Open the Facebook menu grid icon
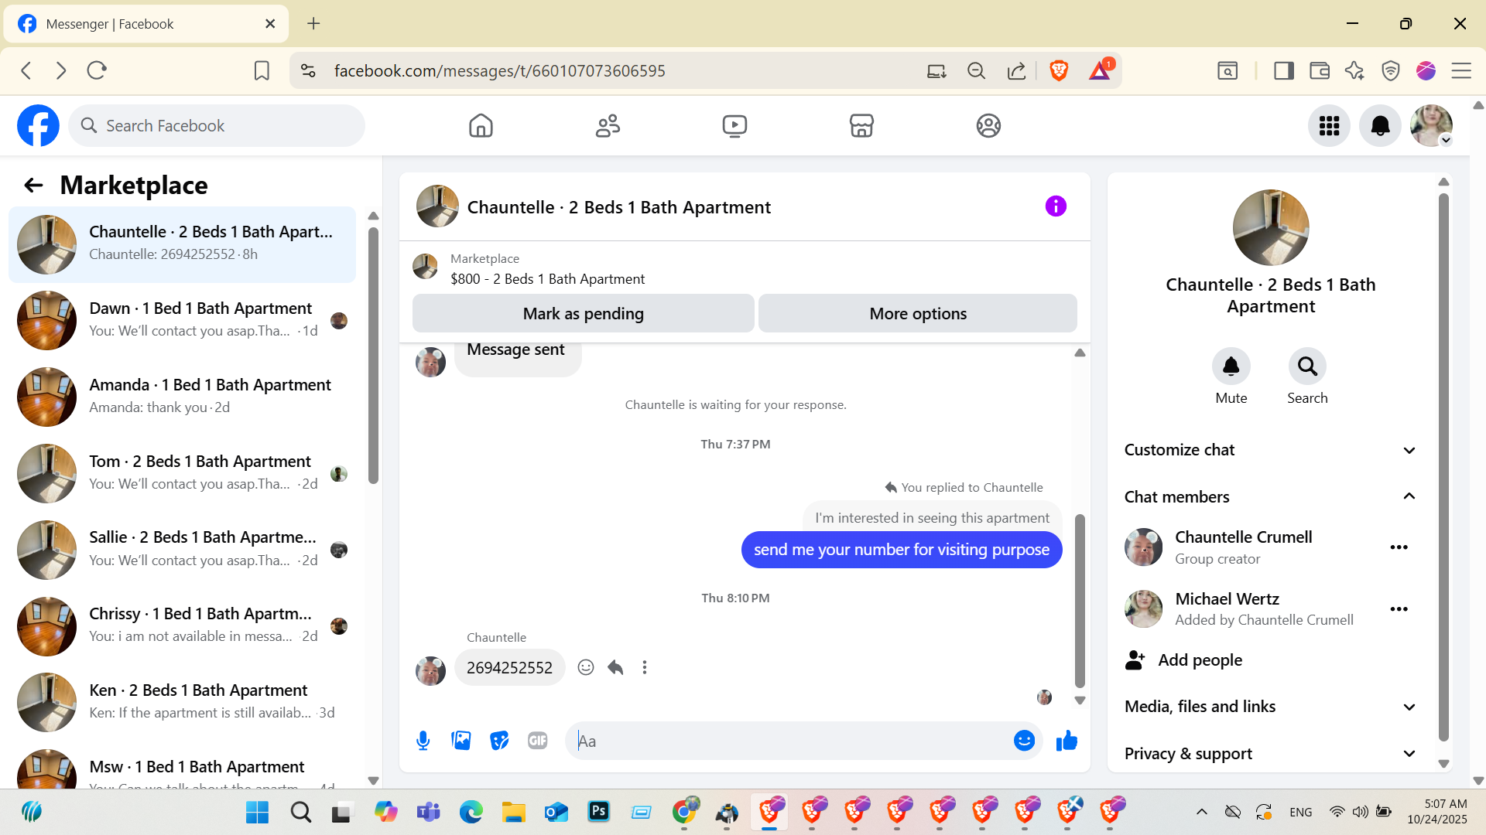The width and height of the screenshot is (1486, 835). (x=1329, y=125)
